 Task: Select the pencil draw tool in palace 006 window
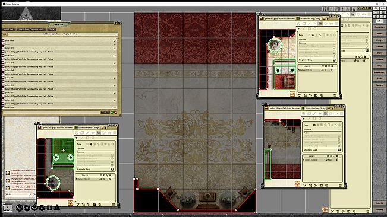(x=314, y=113)
